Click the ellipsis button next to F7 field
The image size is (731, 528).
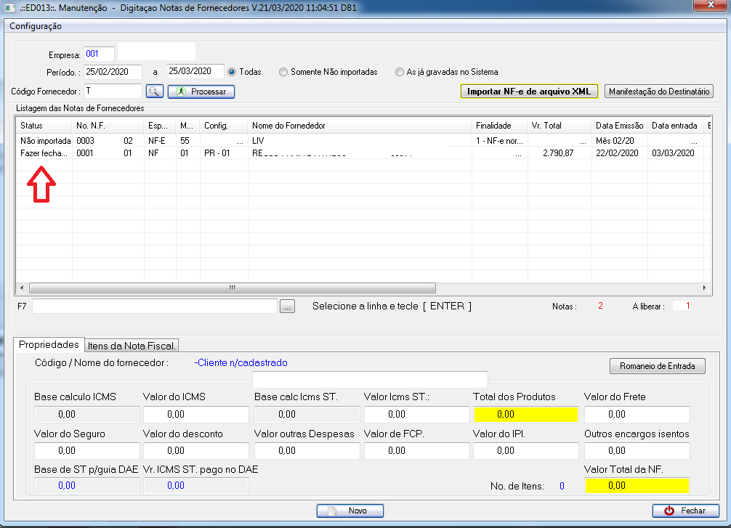coord(288,307)
